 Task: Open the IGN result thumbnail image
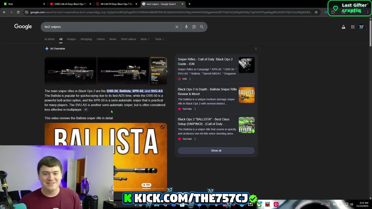[x=246, y=65]
